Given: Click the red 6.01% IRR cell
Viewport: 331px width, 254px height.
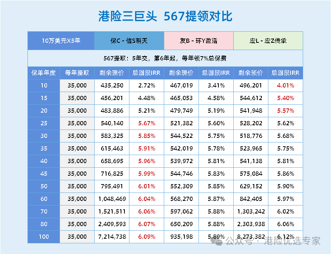Looking at the screenshot, I should point(147,186).
